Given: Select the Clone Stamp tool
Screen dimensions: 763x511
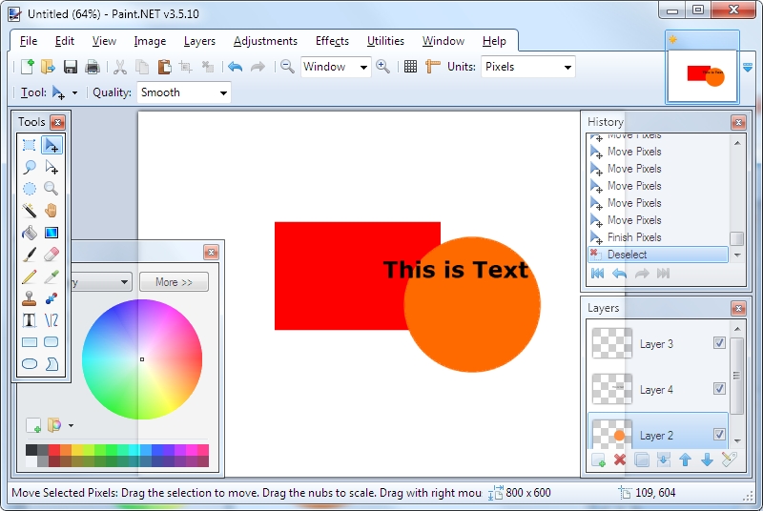Looking at the screenshot, I should click(30, 298).
